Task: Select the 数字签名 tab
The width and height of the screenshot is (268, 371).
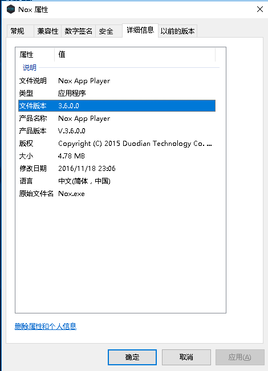Action: click(x=78, y=31)
